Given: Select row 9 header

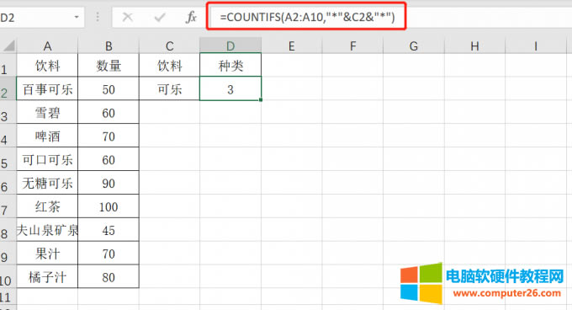Looking at the screenshot, I should coord(8,253).
